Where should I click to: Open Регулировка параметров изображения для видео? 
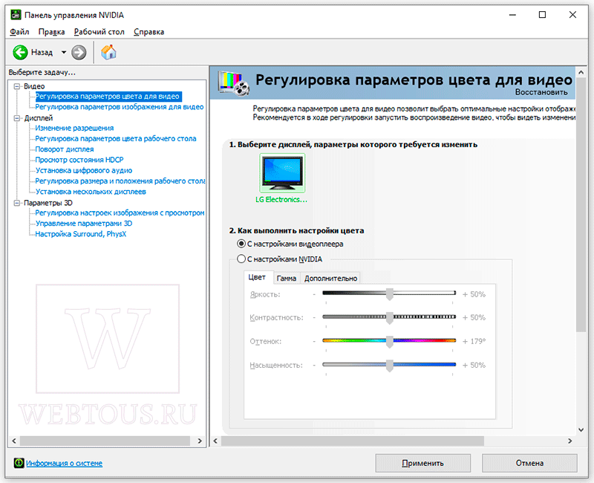click(x=120, y=107)
